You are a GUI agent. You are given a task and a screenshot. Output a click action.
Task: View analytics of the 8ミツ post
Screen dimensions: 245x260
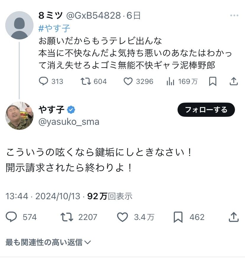pos(170,81)
